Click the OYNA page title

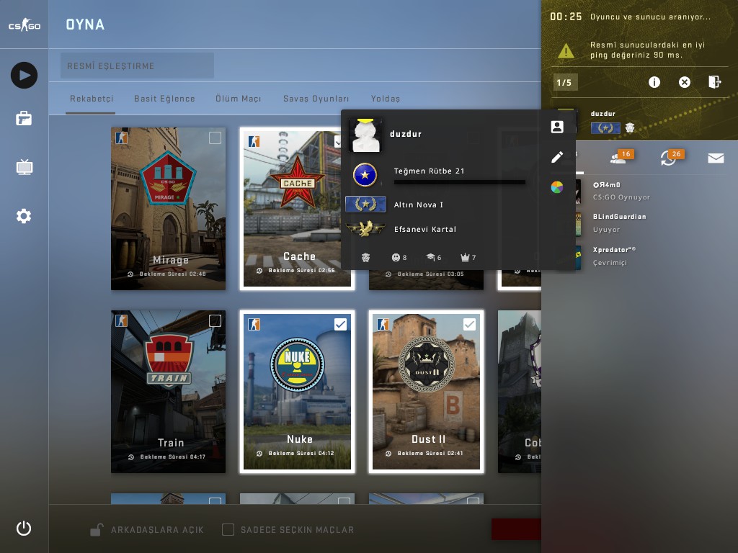pos(85,24)
